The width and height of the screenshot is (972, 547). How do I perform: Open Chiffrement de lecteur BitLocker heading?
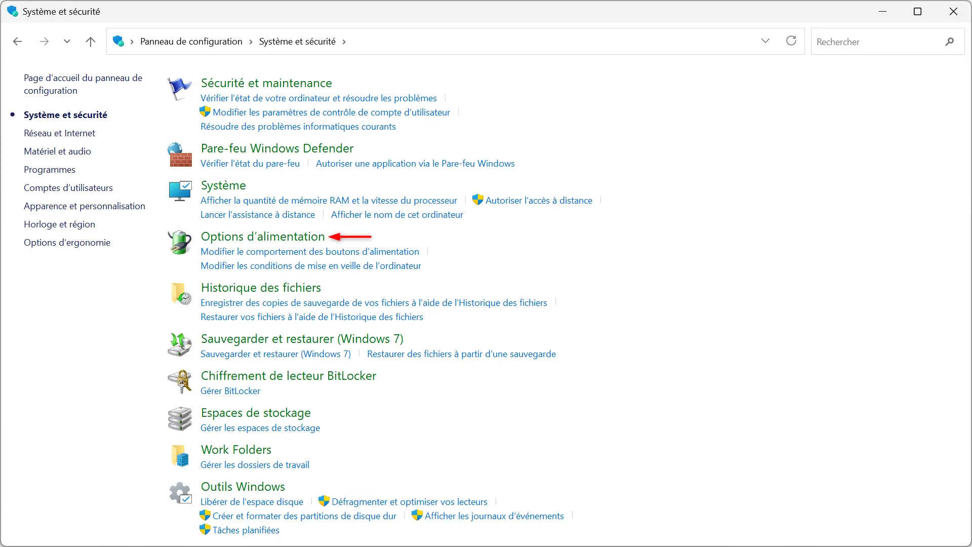289,376
